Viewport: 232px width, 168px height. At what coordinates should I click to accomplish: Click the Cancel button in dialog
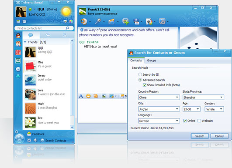[219, 136]
